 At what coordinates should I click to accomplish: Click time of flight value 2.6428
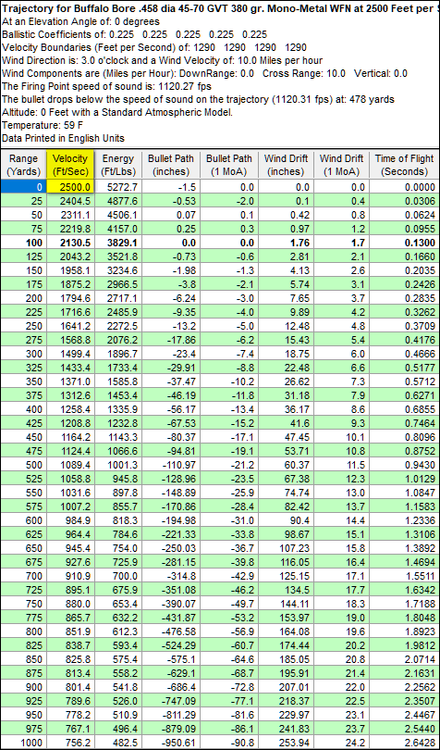pos(404,743)
